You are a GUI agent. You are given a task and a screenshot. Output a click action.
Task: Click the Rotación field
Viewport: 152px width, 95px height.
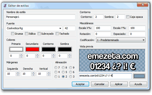(x=103, y=34)
